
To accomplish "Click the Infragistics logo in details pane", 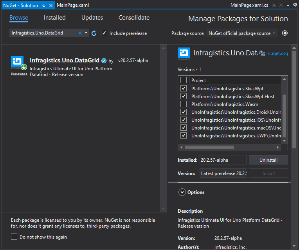I will point(184,53).
